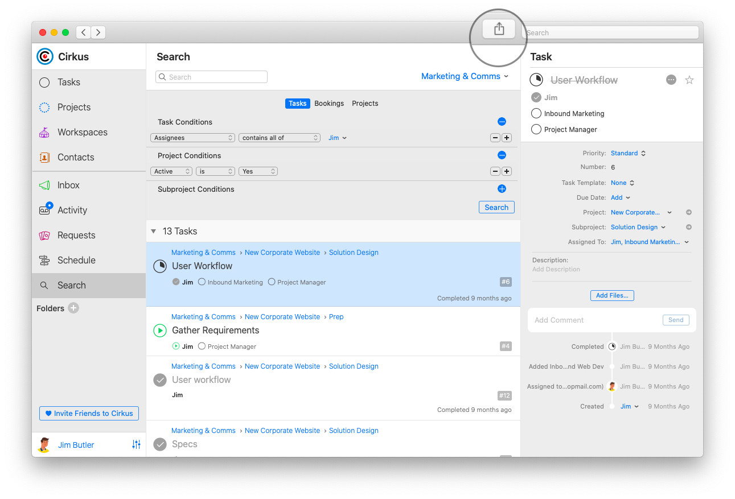Open the Task Template None dropdown
735x499 pixels.
pos(622,183)
